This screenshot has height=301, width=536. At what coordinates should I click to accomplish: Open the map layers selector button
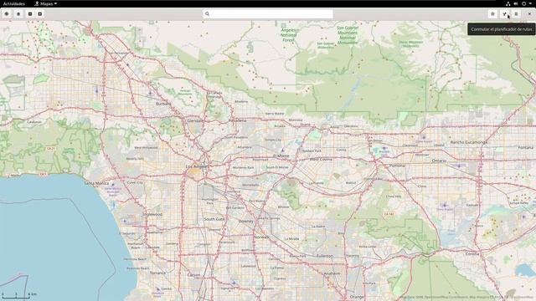pyautogui.click(x=18, y=14)
